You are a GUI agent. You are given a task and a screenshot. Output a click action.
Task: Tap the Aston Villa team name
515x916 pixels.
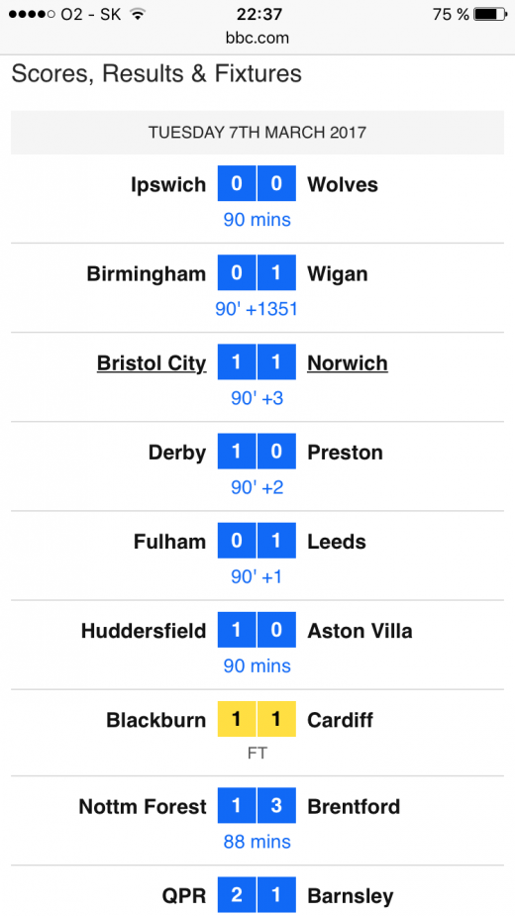pyautogui.click(x=360, y=631)
